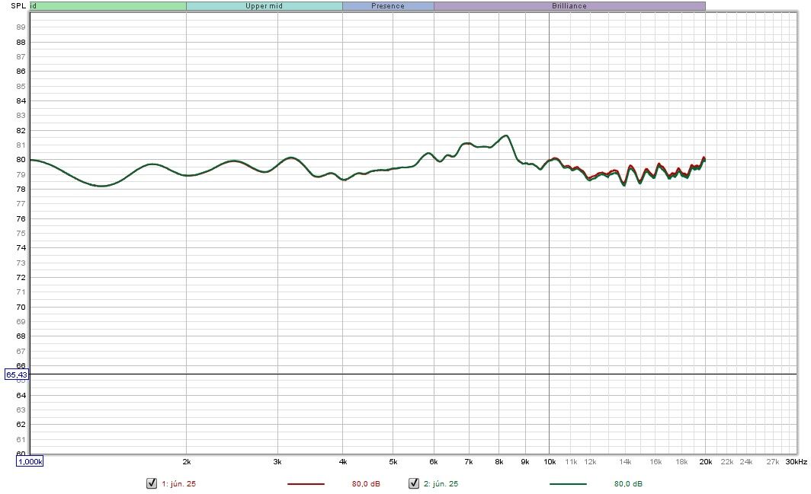The width and height of the screenshot is (811, 494).
Task: Click the red 80,0 dB legend value
Action: click(x=366, y=484)
